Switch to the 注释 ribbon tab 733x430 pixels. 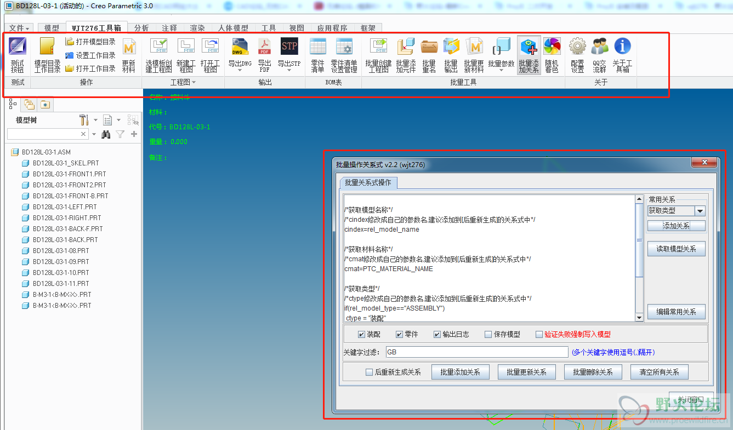pos(169,28)
